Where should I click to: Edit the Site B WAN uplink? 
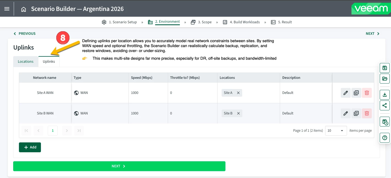coord(346,113)
